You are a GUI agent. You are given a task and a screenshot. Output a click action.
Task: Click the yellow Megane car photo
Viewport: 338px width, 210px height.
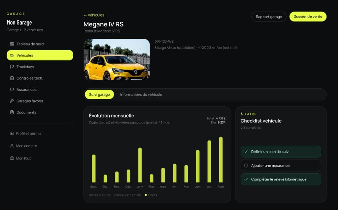click(117, 59)
